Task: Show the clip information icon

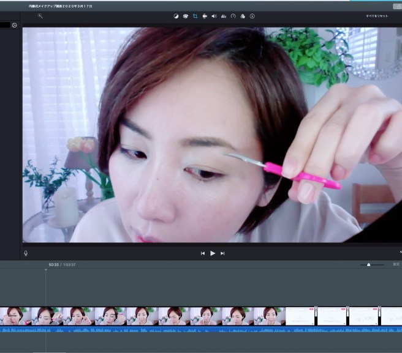Action: pyautogui.click(x=252, y=16)
